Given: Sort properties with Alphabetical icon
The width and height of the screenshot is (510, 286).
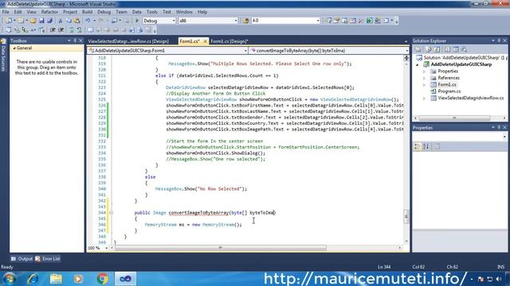Looking at the screenshot, I should click(x=426, y=146).
